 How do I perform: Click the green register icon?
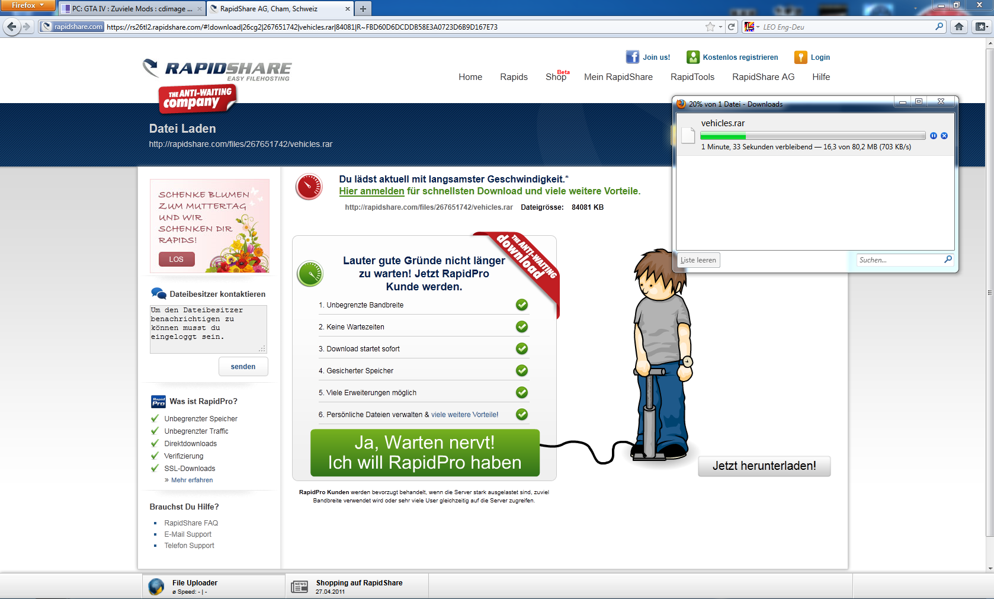tap(693, 57)
